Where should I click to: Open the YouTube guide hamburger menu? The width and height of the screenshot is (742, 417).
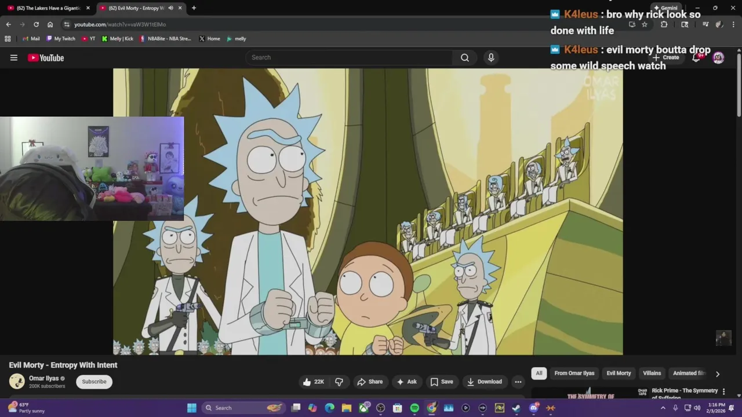click(14, 57)
